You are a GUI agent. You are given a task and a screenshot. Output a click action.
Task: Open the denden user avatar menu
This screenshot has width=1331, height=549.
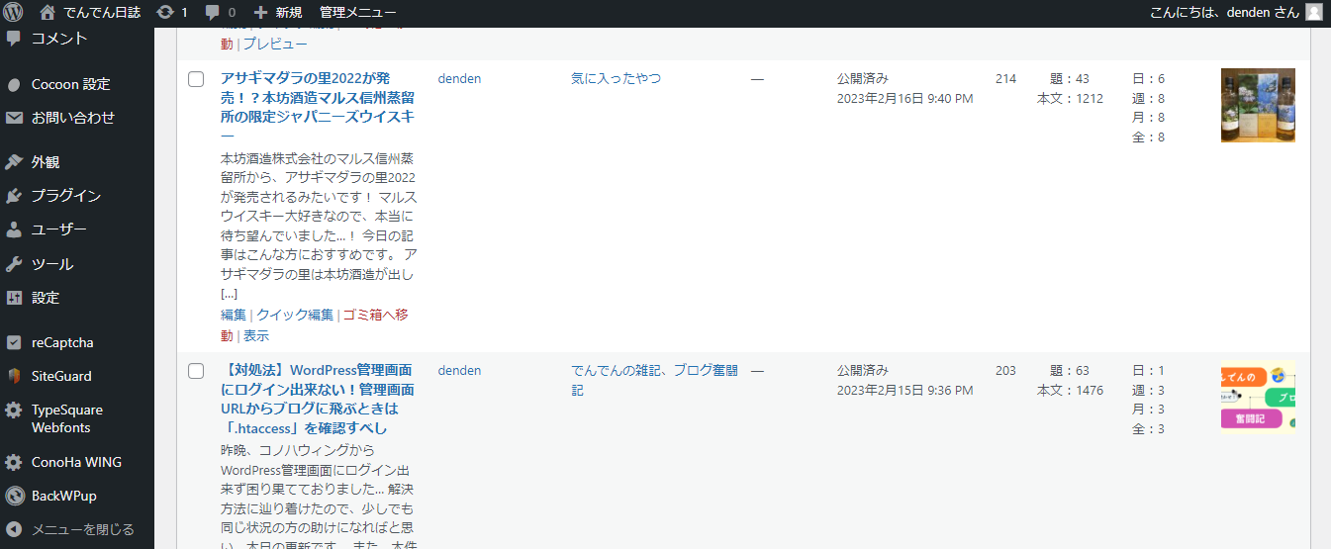(x=1313, y=13)
